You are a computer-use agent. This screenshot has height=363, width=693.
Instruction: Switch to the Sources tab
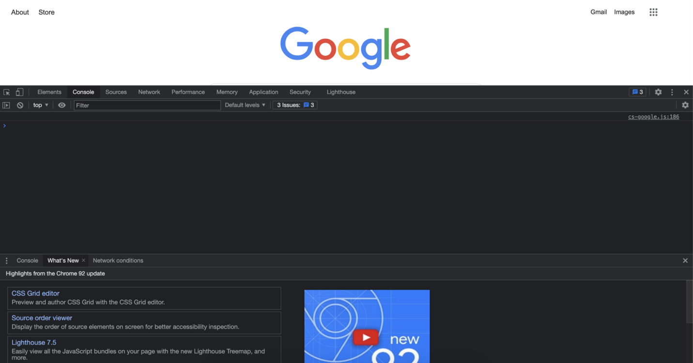tap(116, 92)
